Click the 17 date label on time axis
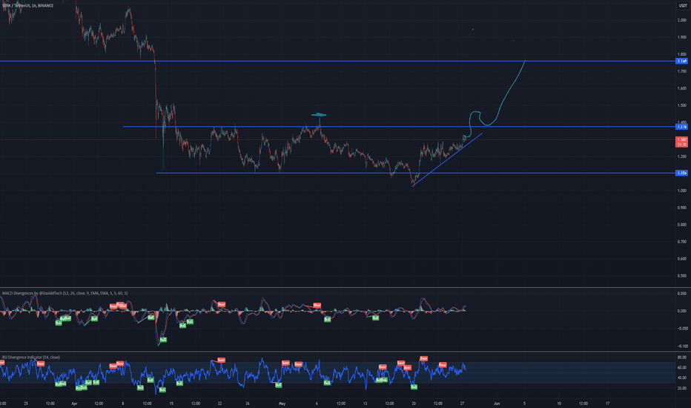The height and width of the screenshot is (408, 691). pos(607,404)
